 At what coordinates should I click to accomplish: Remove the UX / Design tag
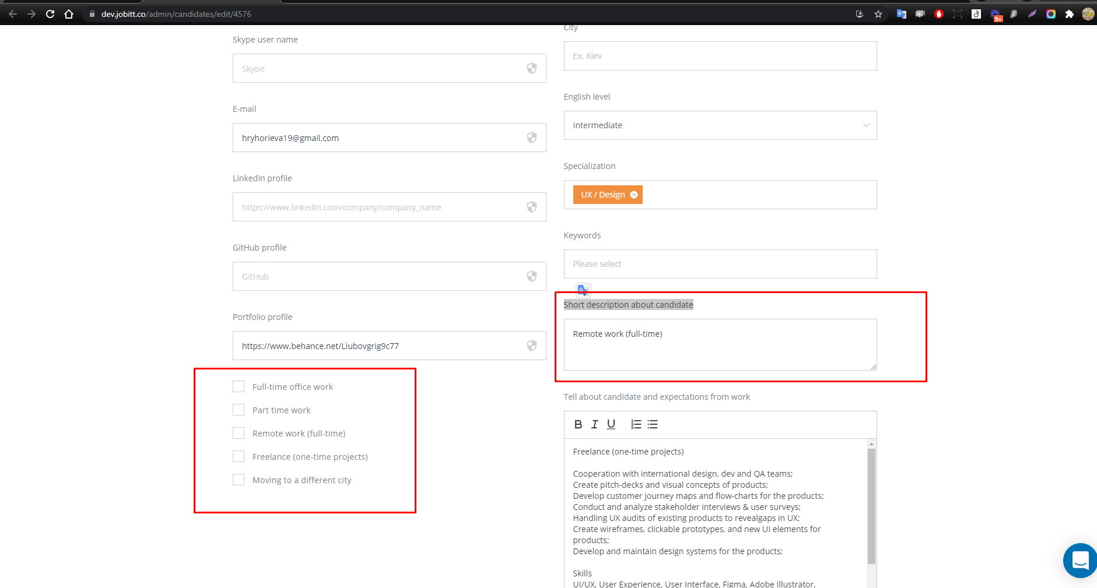(634, 195)
